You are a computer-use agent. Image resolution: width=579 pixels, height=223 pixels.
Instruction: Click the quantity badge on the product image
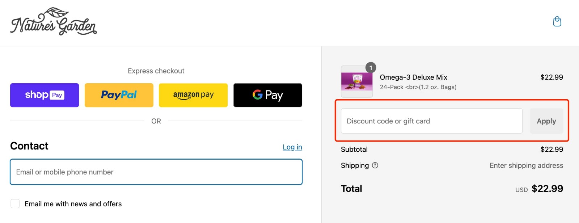pos(370,67)
